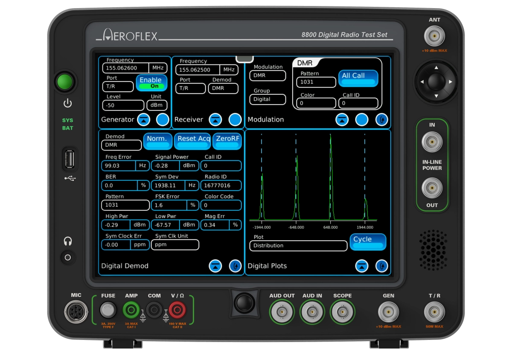The image size is (512, 354).
Task: Click the T/R connector
Action: 434,312
